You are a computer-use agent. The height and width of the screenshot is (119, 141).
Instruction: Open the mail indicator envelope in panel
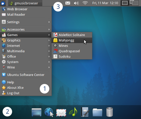(68, 3)
